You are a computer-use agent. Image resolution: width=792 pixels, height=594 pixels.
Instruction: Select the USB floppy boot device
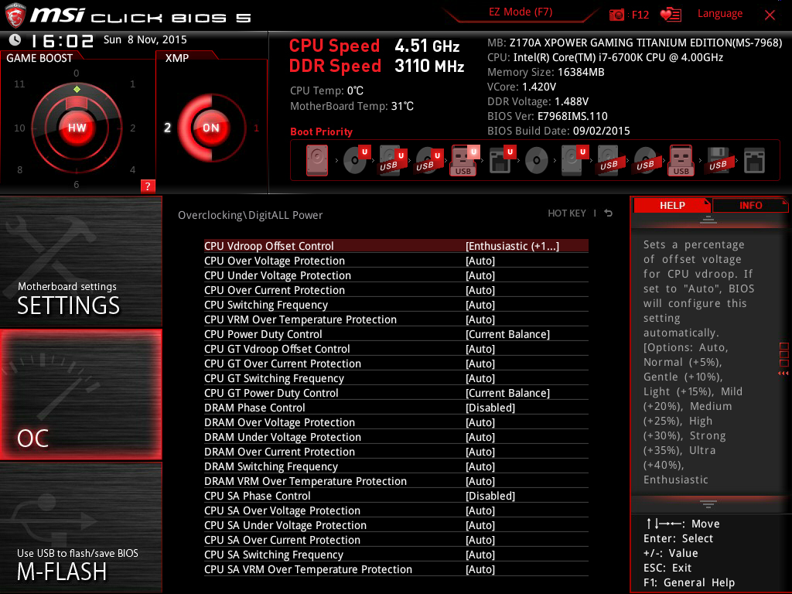[718, 161]
